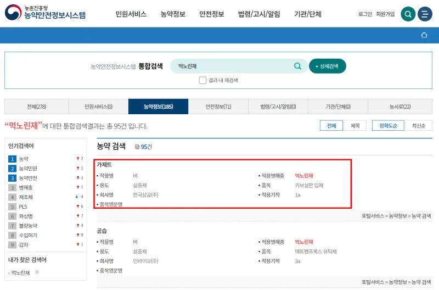The height and width of the screenshot is (290, 439).
Task: Click the 로그인 link
Action: 365,14
